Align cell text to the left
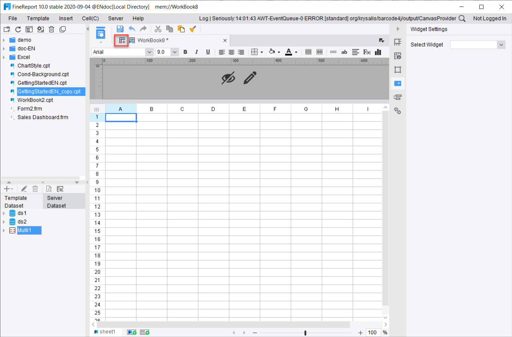 pyautogui.click(x=222, y=52)
